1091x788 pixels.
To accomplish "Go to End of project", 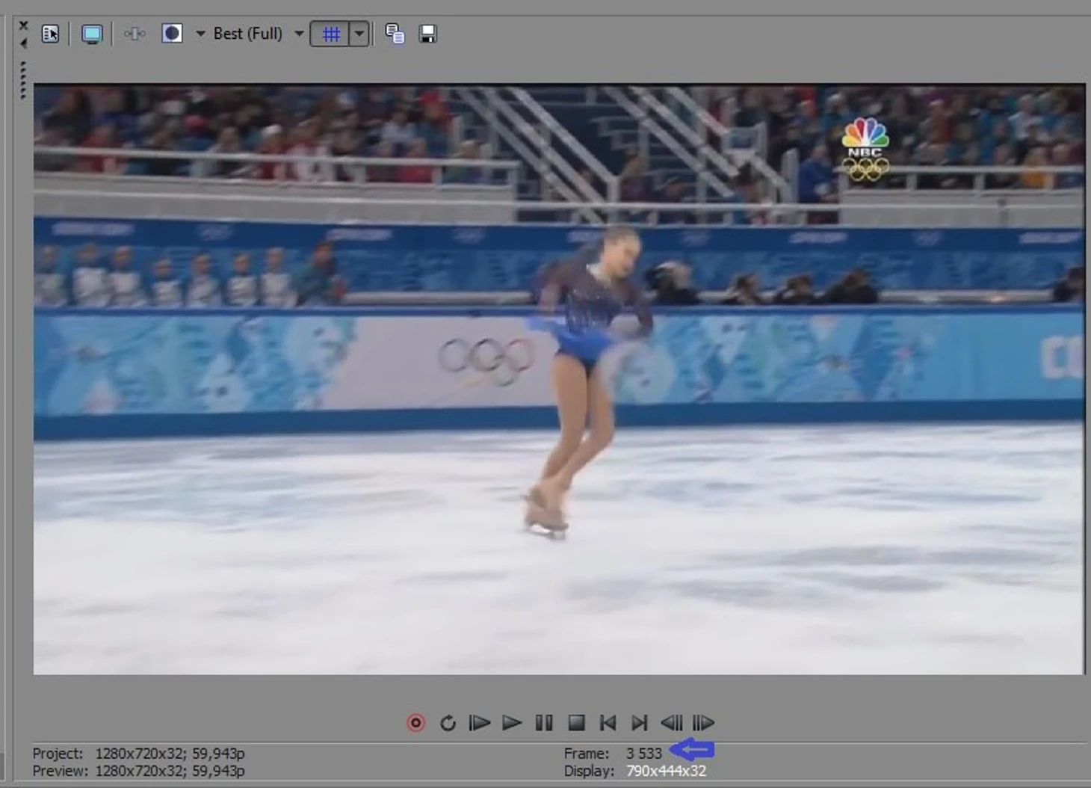I will pos(639,723).
